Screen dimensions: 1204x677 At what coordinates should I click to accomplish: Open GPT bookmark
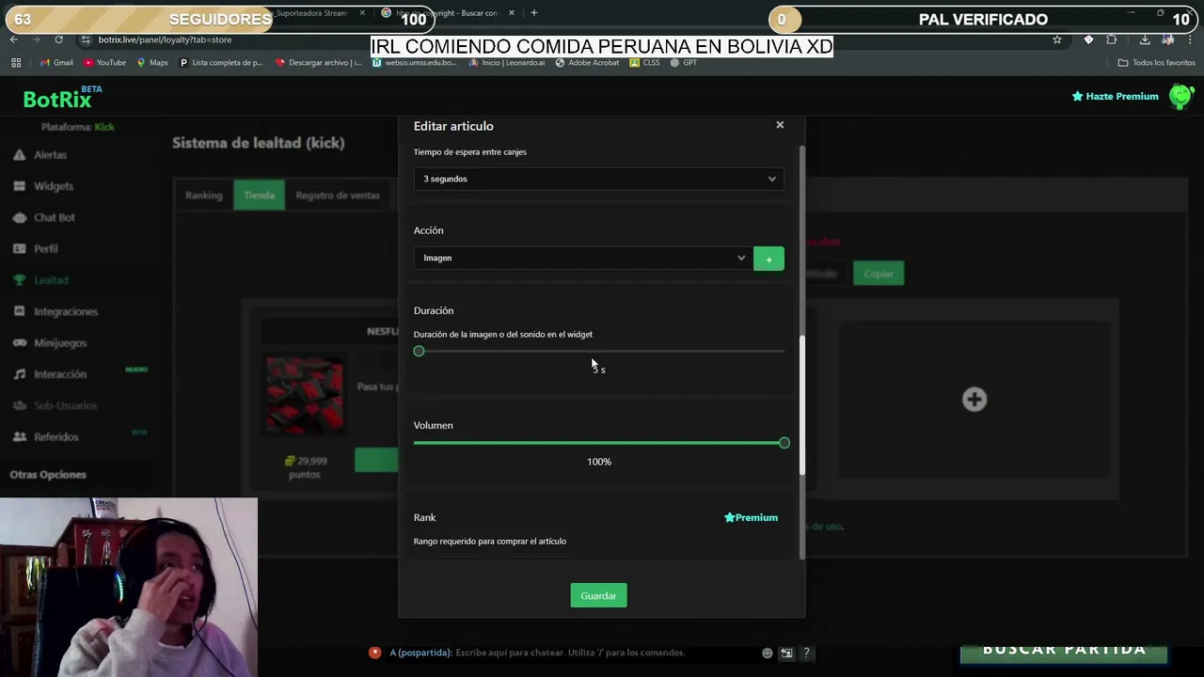point(683,63)
